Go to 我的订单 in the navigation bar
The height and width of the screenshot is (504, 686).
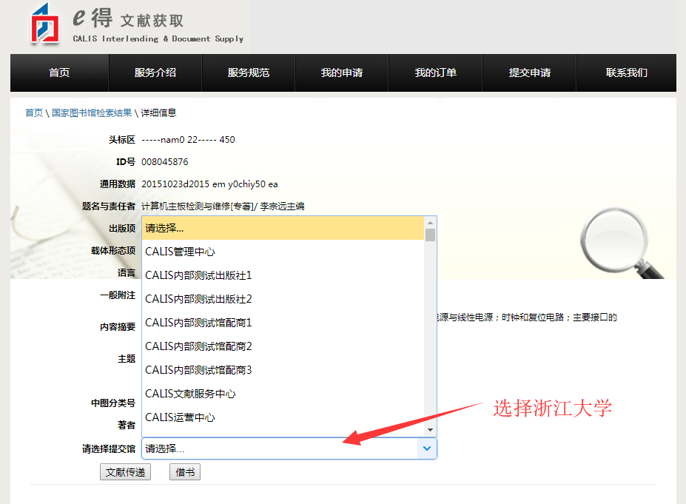436,73
